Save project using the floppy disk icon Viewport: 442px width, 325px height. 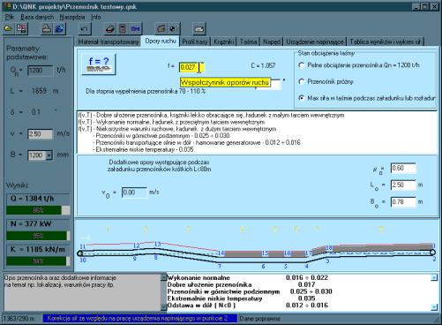pyautogui.click(x=21, y=29)
